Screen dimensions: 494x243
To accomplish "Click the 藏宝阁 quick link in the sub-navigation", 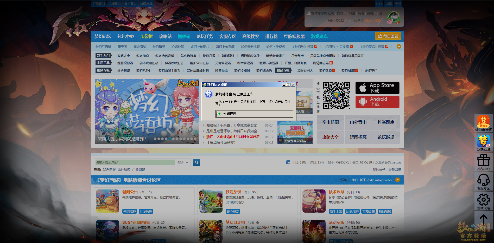I will (x=122, y=47).
